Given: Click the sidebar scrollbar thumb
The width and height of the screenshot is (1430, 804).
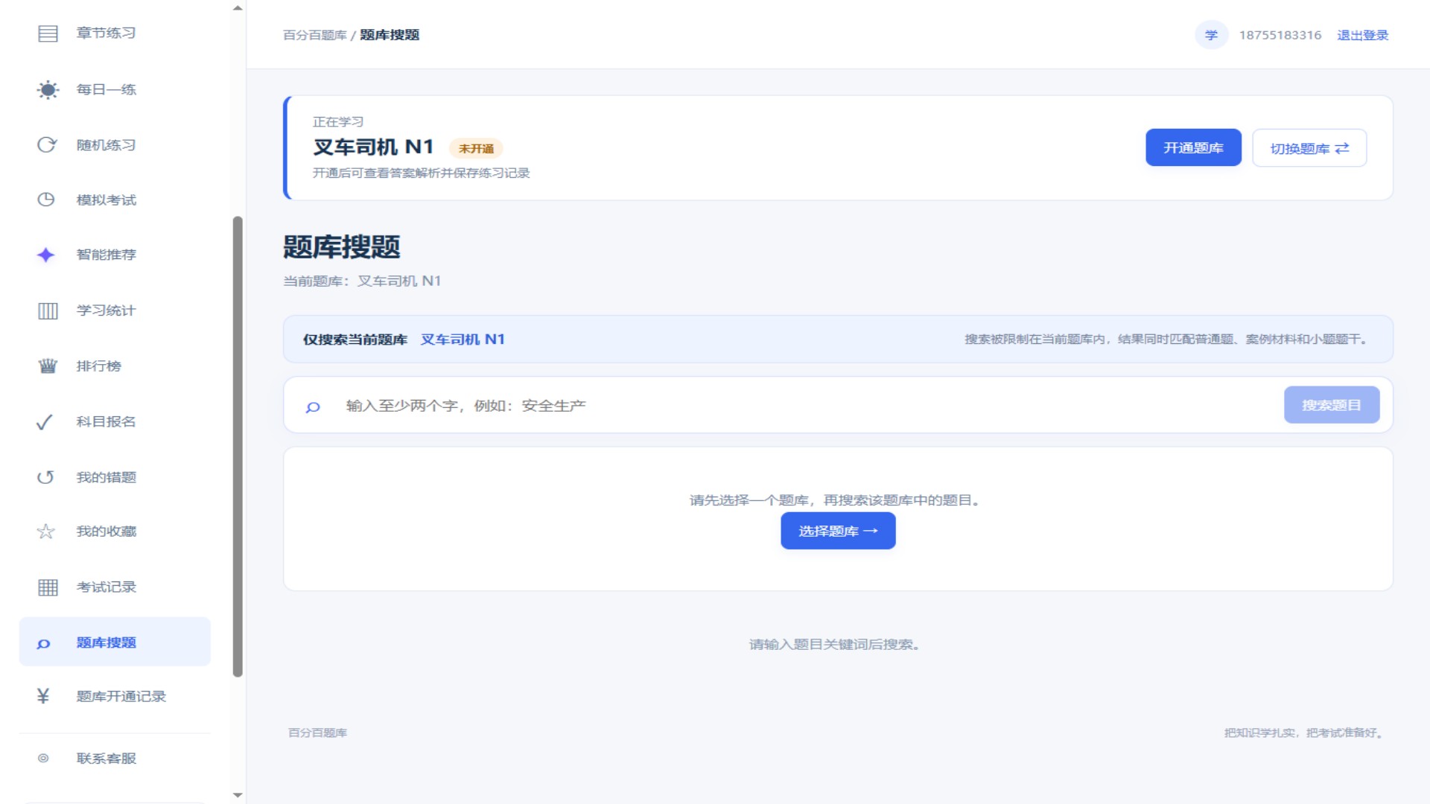Looking at the screenshot, I should click(238, 447).
